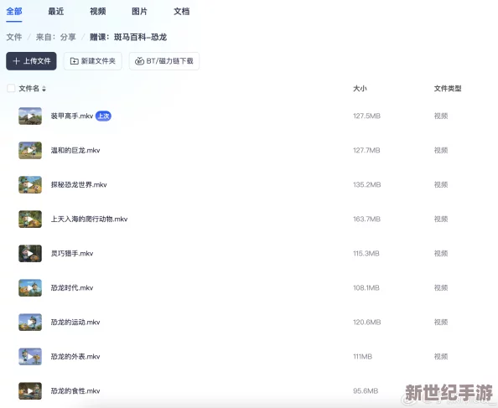This screenshot has width=498, height=408.
Task: Open the 探秘恐龙世界.mkv video thumbnail
Action: pyautogui.click(x=30, y=184)
